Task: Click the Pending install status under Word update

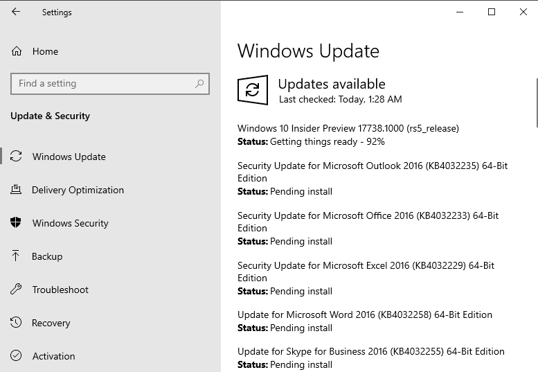Action: point(301,328)
